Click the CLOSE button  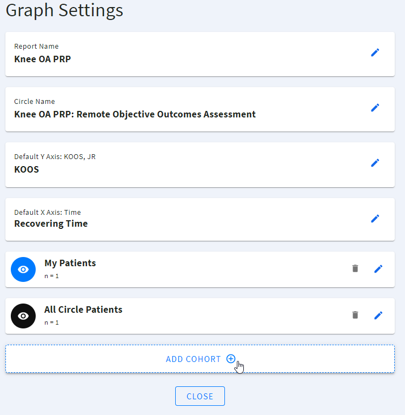[x=200, y=396]
